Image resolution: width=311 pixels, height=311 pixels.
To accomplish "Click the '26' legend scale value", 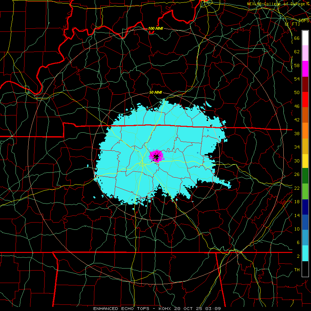I will click(x=297, y=175).
